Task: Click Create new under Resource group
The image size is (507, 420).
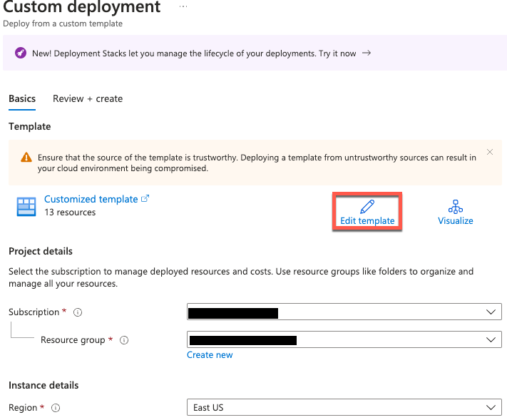Action: pyautogui.click(x=210, y=354)
